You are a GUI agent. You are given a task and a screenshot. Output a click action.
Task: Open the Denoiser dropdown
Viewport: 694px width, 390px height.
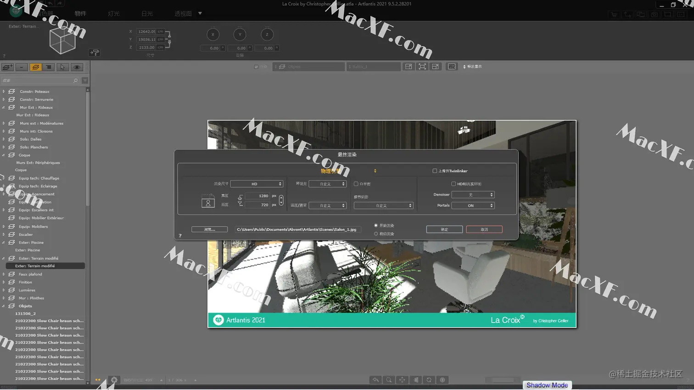(473, 195)
